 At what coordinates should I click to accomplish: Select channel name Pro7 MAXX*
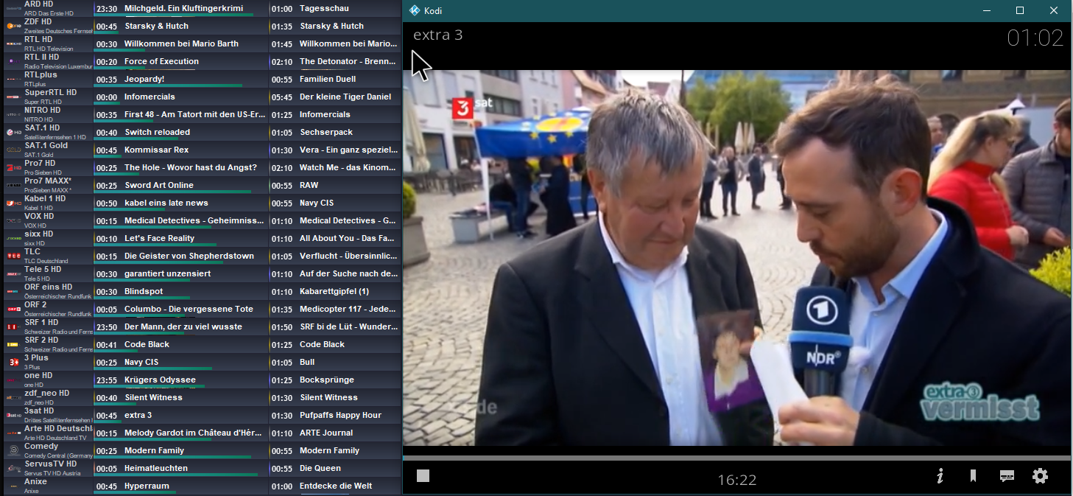point(48,181)
